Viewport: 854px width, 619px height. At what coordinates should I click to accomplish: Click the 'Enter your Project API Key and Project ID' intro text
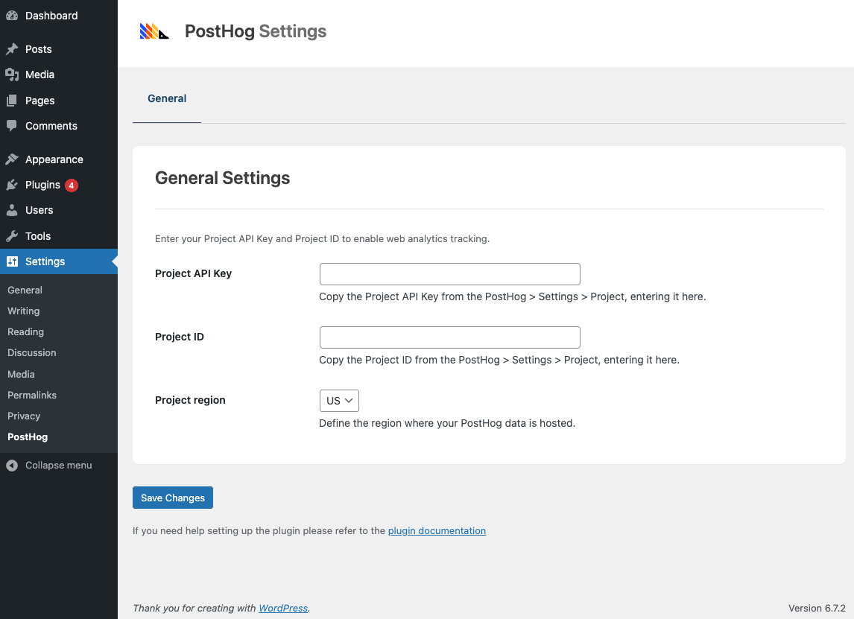tap(323, 239)
